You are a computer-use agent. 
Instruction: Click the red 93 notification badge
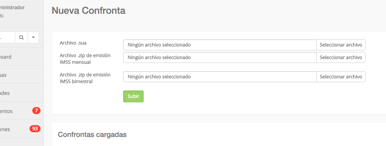point(35,129)
